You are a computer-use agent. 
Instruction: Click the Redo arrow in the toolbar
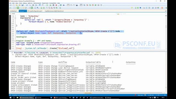click(x=43, y=5)
